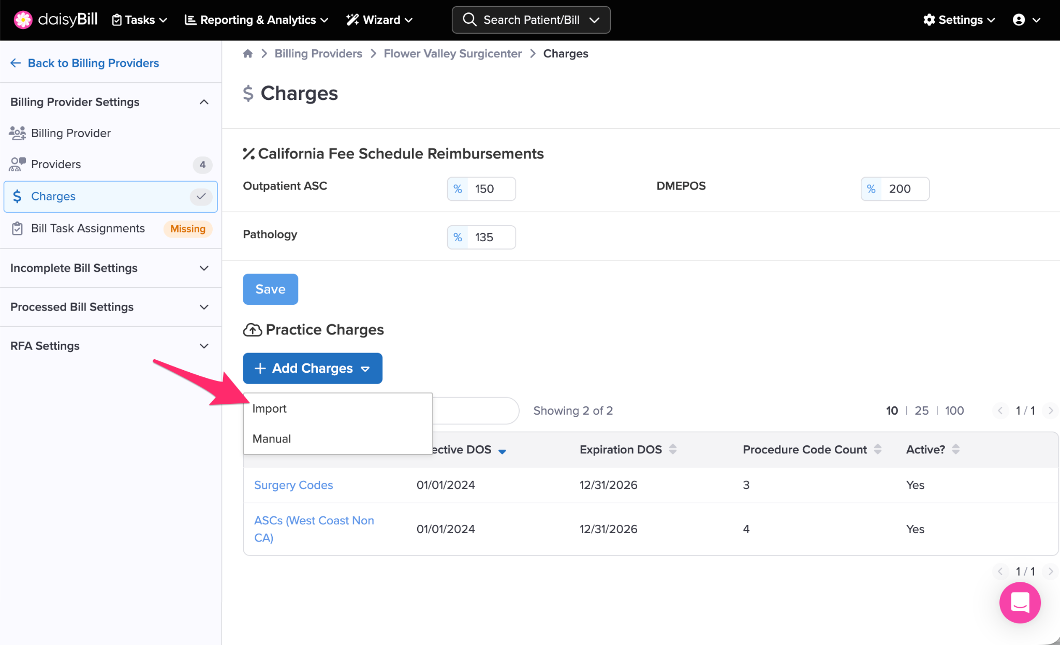Screen dimensions: 1060x645
Task: Show 25 results per page
Action: tap(921, 411)
